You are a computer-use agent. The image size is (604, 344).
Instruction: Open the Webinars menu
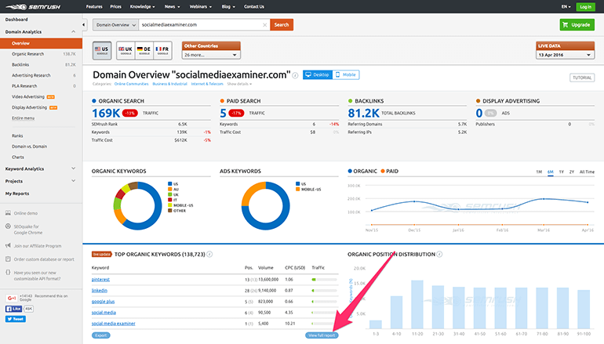[200, 6]
